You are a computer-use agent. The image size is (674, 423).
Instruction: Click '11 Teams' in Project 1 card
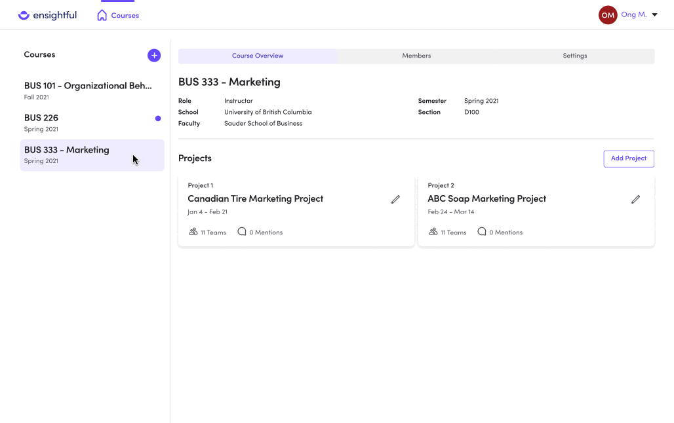click(213, 232)
